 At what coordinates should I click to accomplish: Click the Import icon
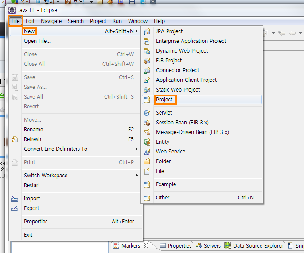[15, 199]
